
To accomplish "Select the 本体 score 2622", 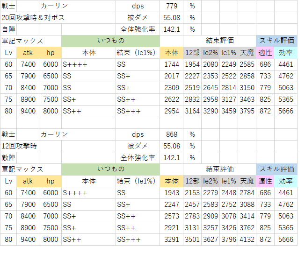I will click(x=171, y=99).
